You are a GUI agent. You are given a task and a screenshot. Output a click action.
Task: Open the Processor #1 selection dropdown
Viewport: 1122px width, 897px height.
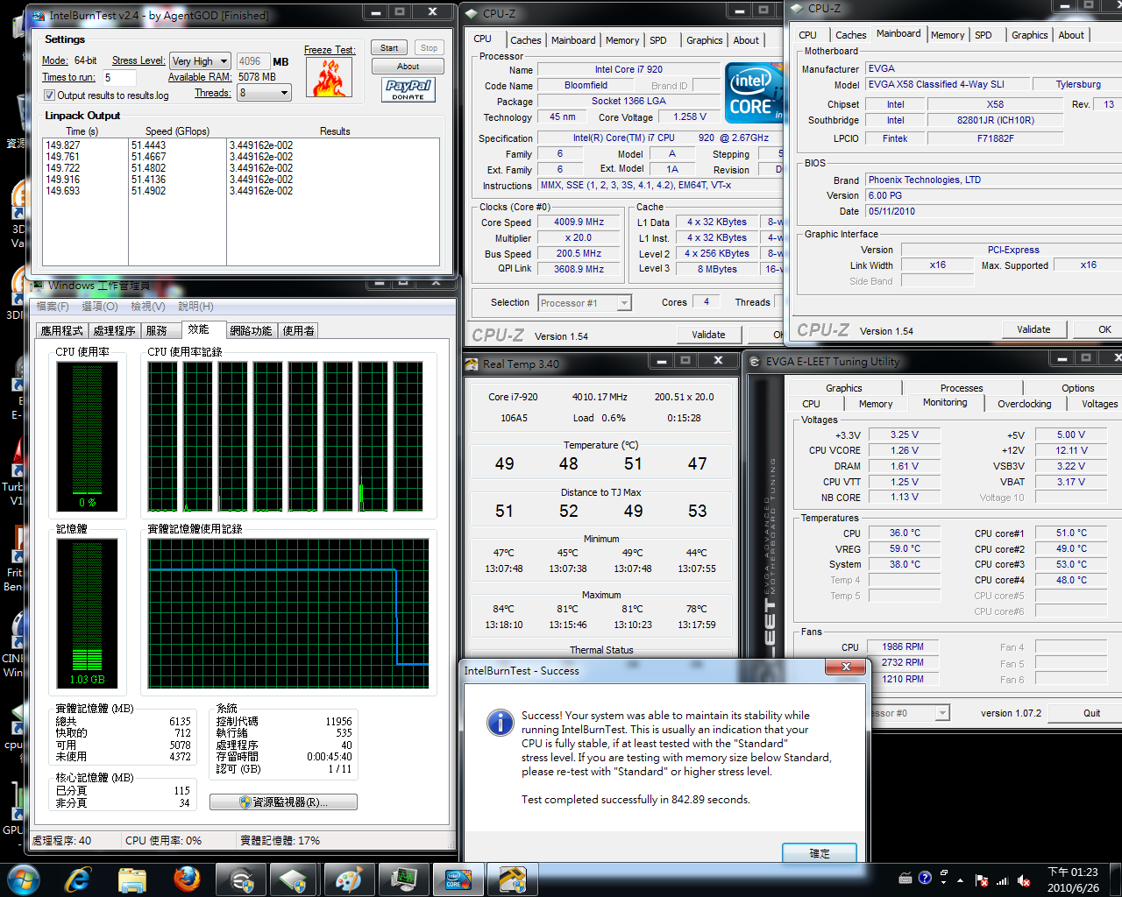click(x=585, y=303)
